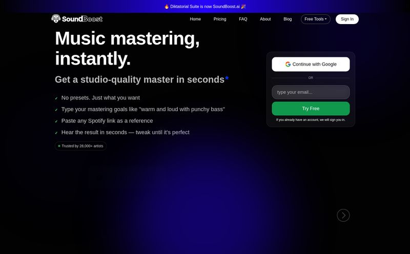The image size is (410, 254).
Task: Click the text No presets. Just what you want
Action: coord(100,98)
